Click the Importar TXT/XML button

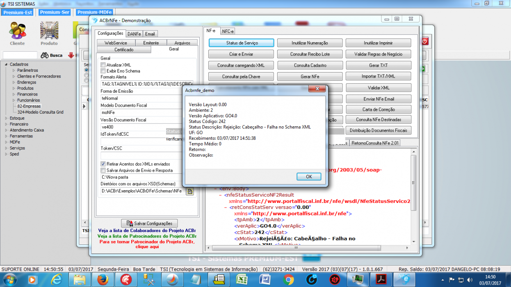(378, 76)
